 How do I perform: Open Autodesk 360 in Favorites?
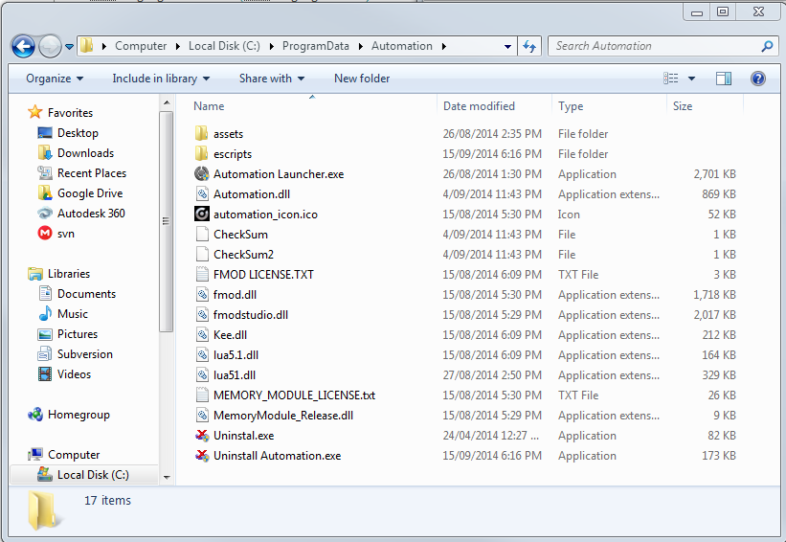(x=91, y=214)
